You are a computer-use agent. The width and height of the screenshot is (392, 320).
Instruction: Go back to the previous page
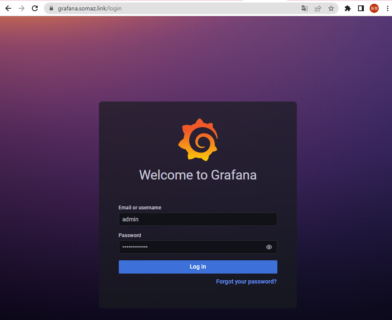pyautogui.click(x=8, y=8)
